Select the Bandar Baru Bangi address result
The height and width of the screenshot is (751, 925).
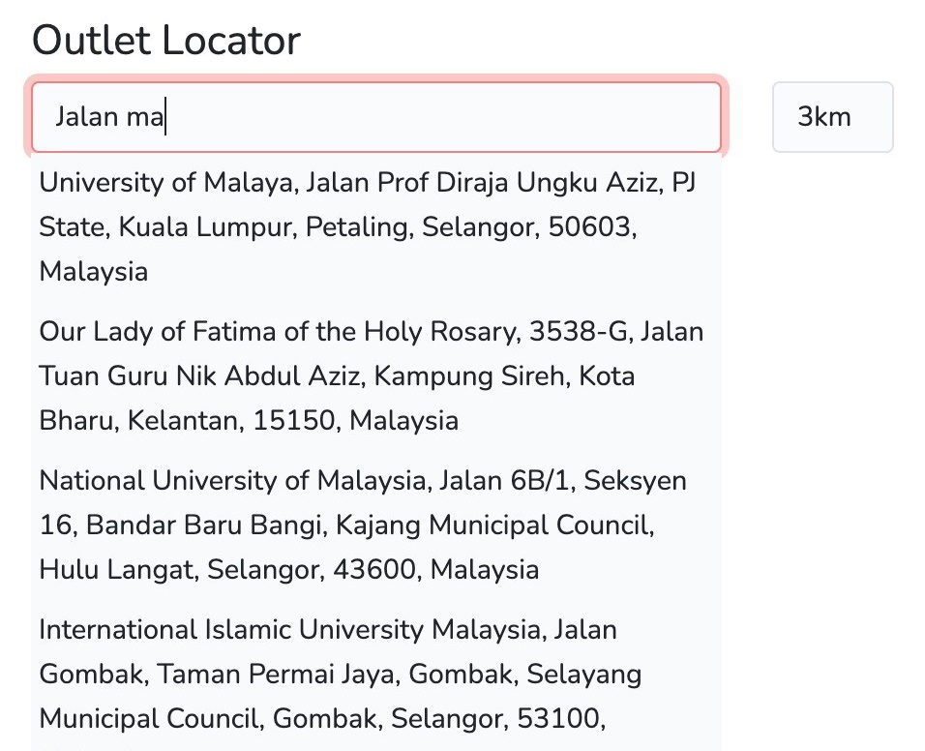click(x=376, y=526)
